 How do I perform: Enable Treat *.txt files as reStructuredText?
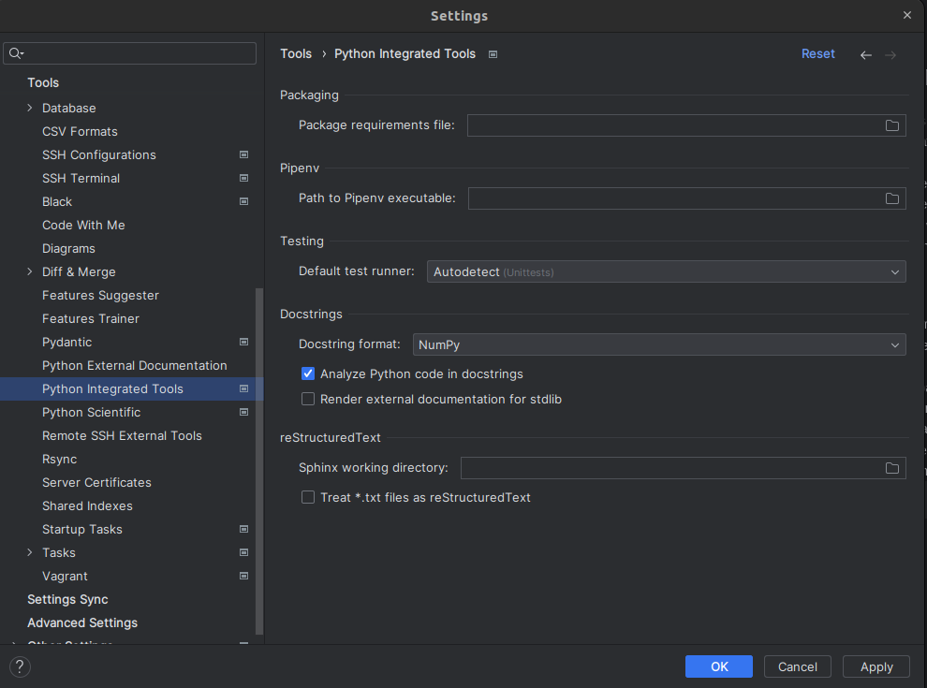308,497
